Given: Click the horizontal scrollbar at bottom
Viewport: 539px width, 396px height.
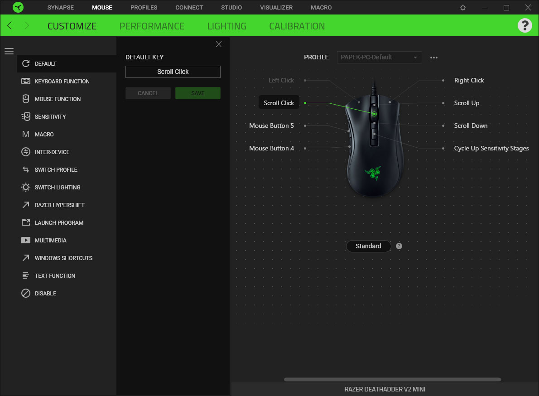Looking at the screenshot, I should (x=392, y=380).
